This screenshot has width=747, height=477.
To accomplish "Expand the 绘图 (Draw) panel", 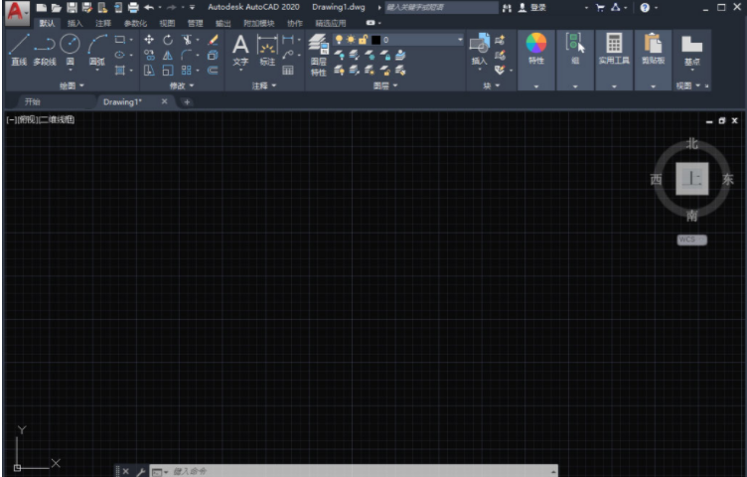I will point(72,86).
